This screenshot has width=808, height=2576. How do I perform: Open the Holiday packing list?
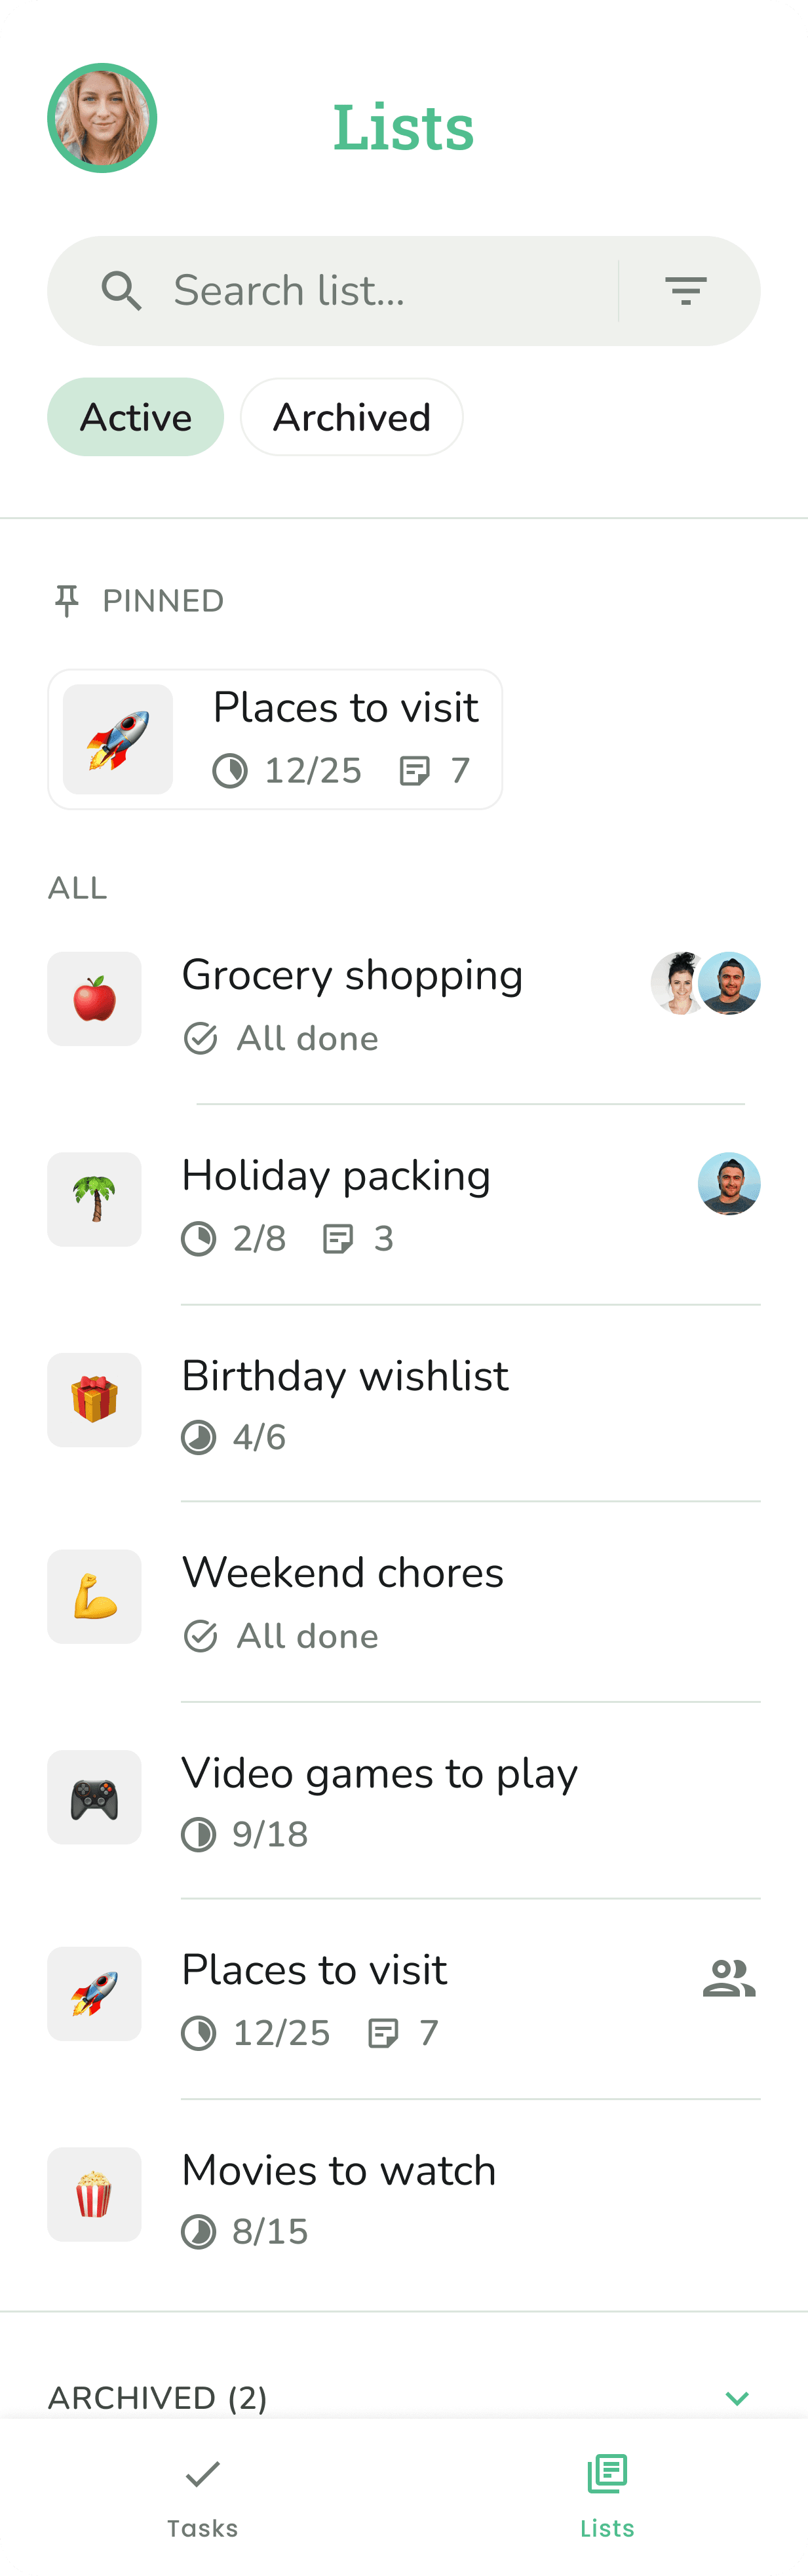(x=336, y=1199)
